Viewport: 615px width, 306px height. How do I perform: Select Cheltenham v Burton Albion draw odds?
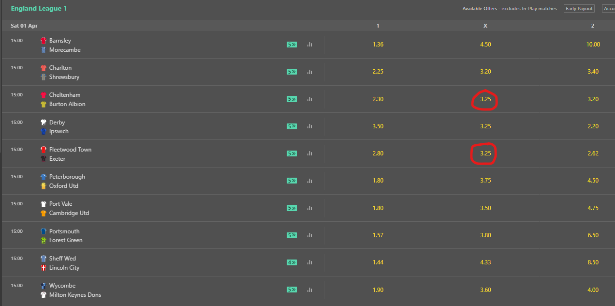[485, 99]
